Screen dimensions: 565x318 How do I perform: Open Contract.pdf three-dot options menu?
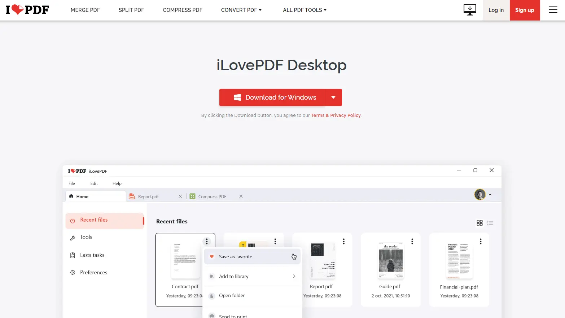coord(207,241)
